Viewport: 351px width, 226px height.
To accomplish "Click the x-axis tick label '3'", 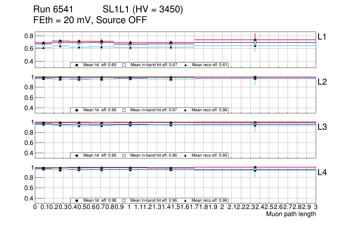I will [x=315, y=207].
